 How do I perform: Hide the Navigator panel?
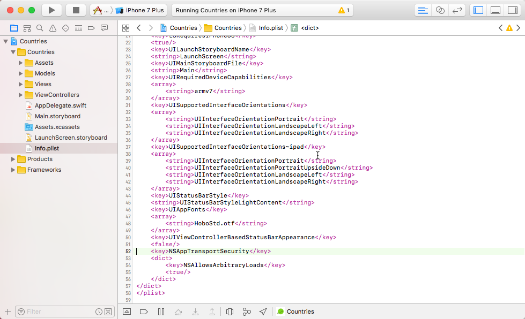click(478, 10)
